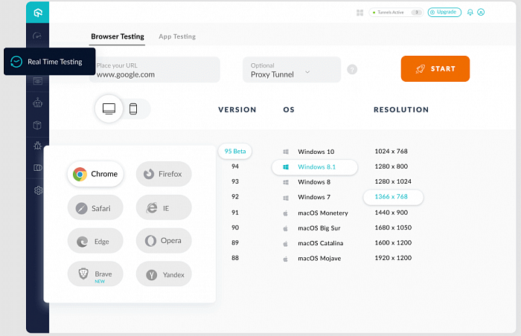Open the notifications bell
Viewport: 521px width, 336px height.
click(x=470, y=13)
